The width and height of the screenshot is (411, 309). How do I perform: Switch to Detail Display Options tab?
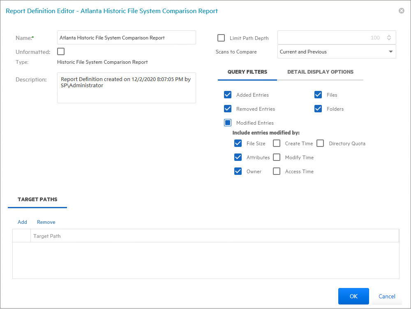320,72
